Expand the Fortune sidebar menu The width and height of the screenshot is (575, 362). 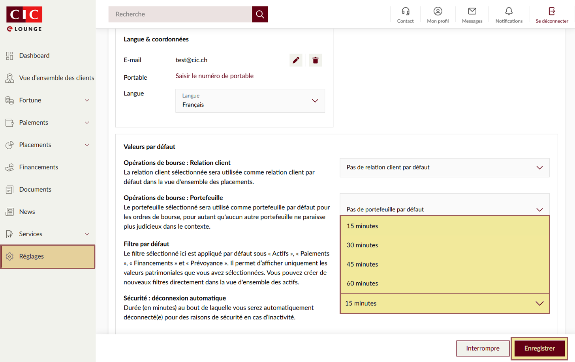47,100
